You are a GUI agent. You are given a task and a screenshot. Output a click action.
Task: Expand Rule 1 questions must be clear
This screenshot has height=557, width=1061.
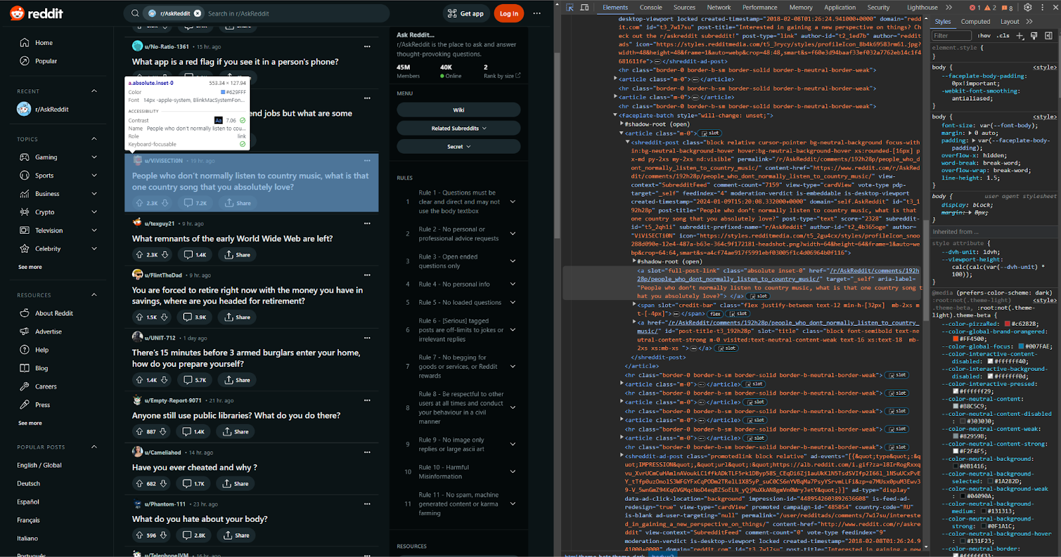[x=513, y=202]
